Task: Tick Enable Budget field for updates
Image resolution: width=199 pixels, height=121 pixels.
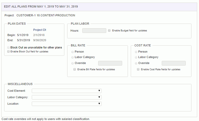Action: click(109, 30)
